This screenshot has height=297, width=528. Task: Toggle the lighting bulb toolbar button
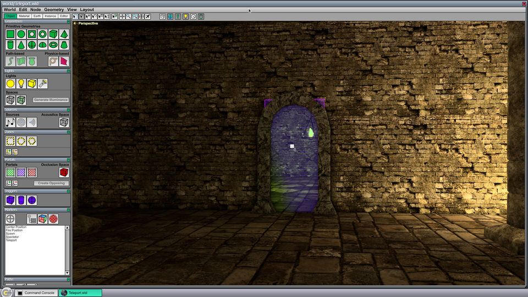tap(185, 16)
